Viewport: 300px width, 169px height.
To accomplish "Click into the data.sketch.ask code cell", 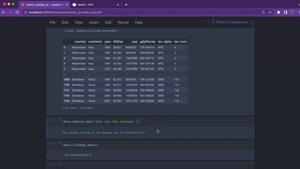I will pos(157,122).
